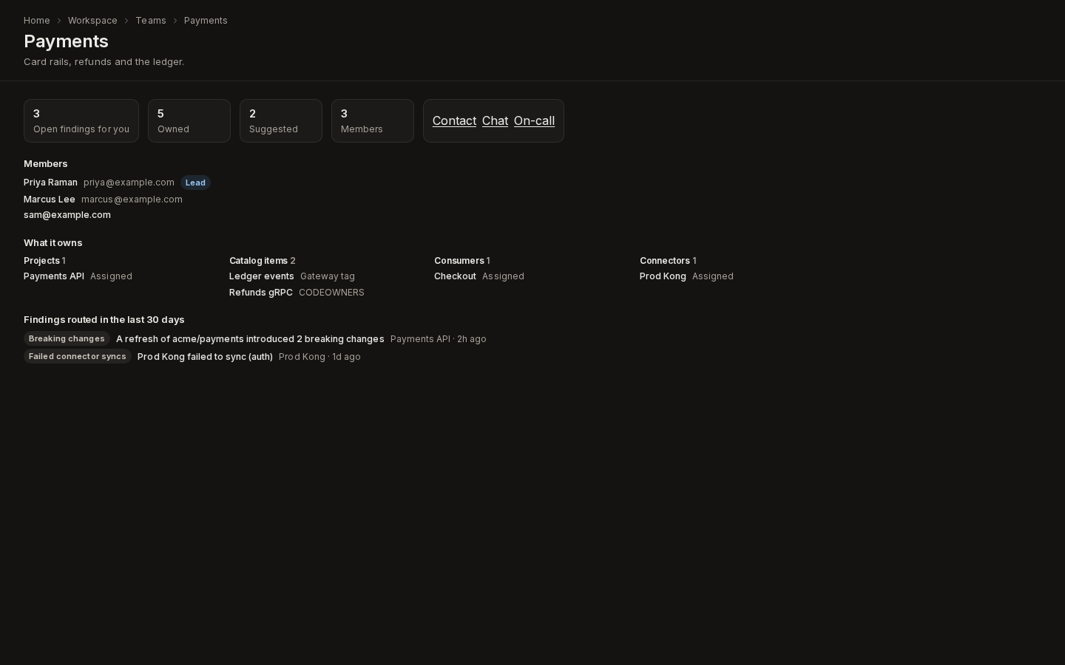Click priya@example.com email
Screen dimensions: 1065x665
(129, 183)
